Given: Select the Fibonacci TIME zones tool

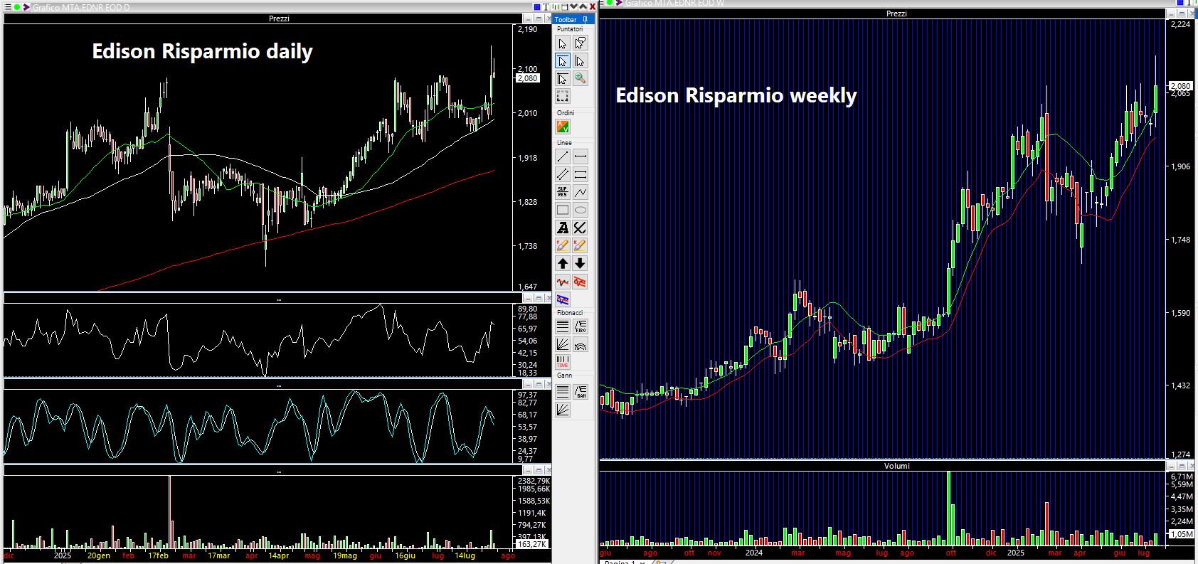Looking at the screenshot, I should tap(563, 362).
